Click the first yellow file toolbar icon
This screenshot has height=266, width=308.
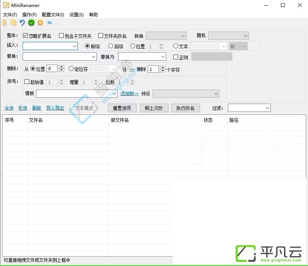point(4,23)
